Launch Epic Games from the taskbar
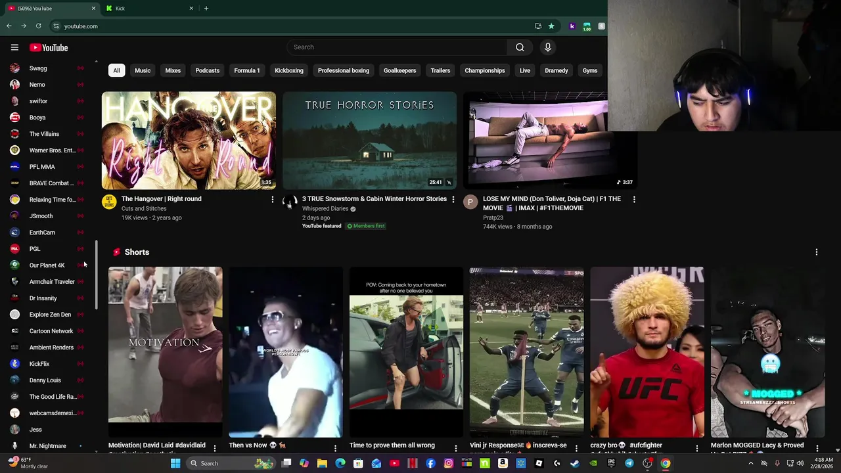This screenshot has height=473, width=841. click(x=611, y=463)
